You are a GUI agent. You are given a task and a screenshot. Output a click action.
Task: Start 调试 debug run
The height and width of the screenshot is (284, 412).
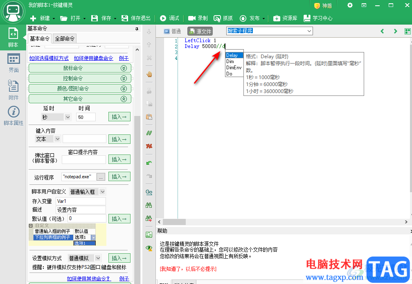[x=169, y=18]
